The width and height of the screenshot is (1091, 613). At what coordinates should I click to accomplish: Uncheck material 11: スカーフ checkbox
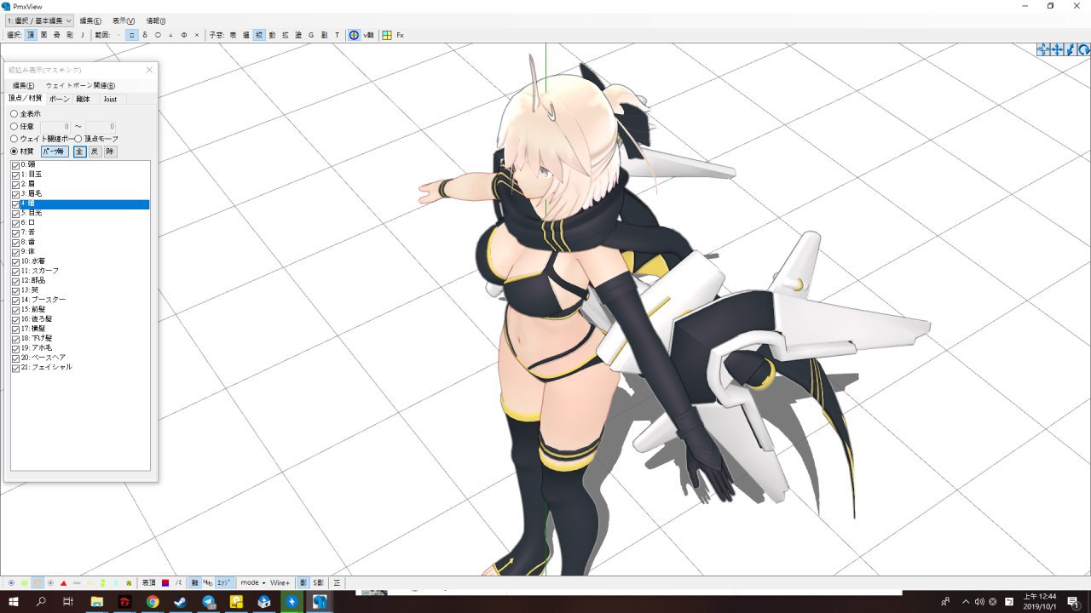[x=15, y=271]
